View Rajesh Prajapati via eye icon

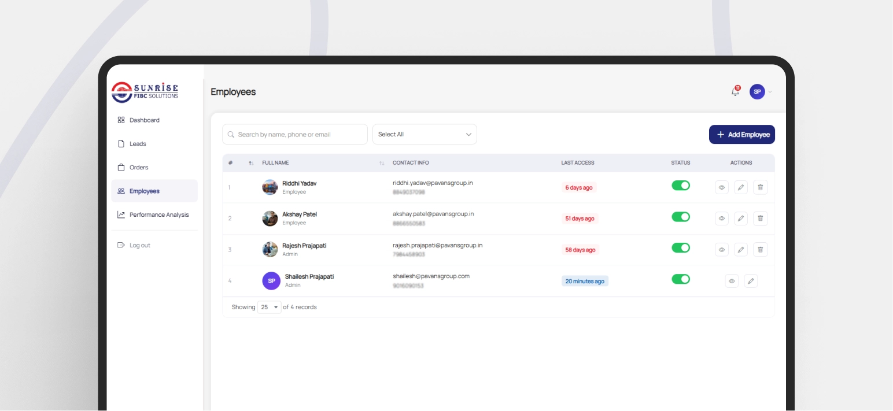tap(722, 250)
